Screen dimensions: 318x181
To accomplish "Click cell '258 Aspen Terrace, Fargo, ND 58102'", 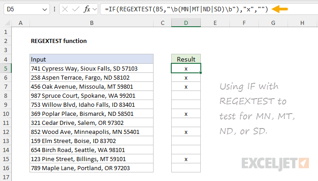I will pyautogui.click(x=91, y=77).
